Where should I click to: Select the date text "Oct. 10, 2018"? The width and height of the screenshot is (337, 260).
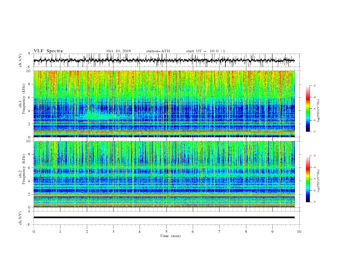(119, 51)
